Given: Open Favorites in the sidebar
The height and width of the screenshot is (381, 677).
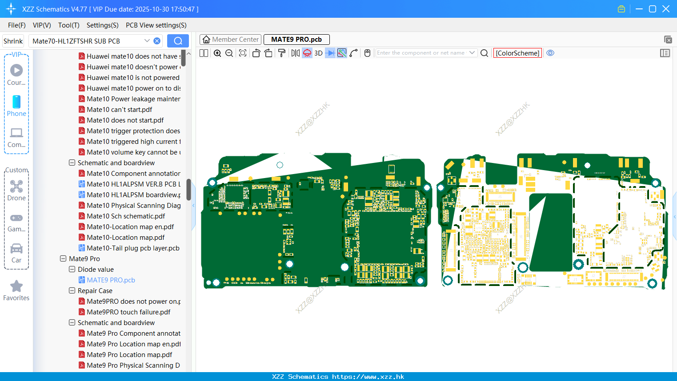Looking at the screenshot, I should (x=16, y=291).
